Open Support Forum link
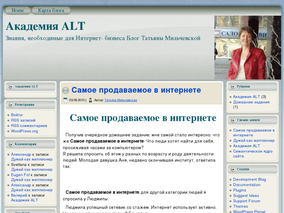 coord(246,201)
